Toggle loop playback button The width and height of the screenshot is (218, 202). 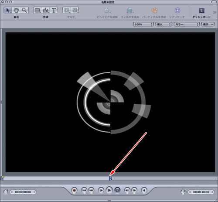coord(117,190)
